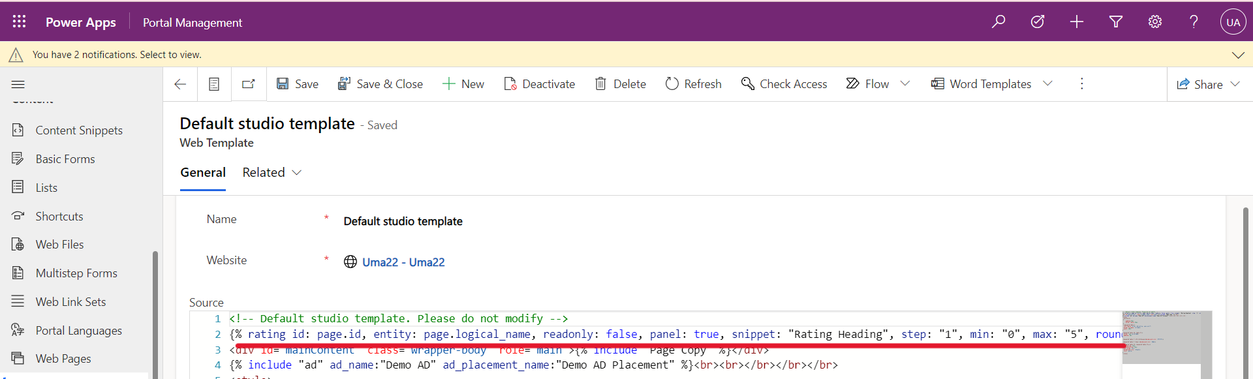This screenshot has width=1253, height=379.
Task: Expand the Flow dropdown chevron
Action: tap(905, 83)
